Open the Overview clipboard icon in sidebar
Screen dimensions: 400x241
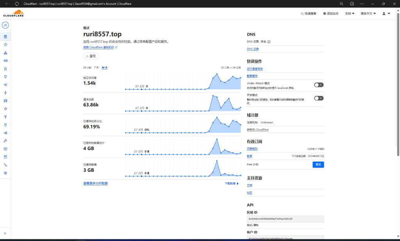(5, 36)
